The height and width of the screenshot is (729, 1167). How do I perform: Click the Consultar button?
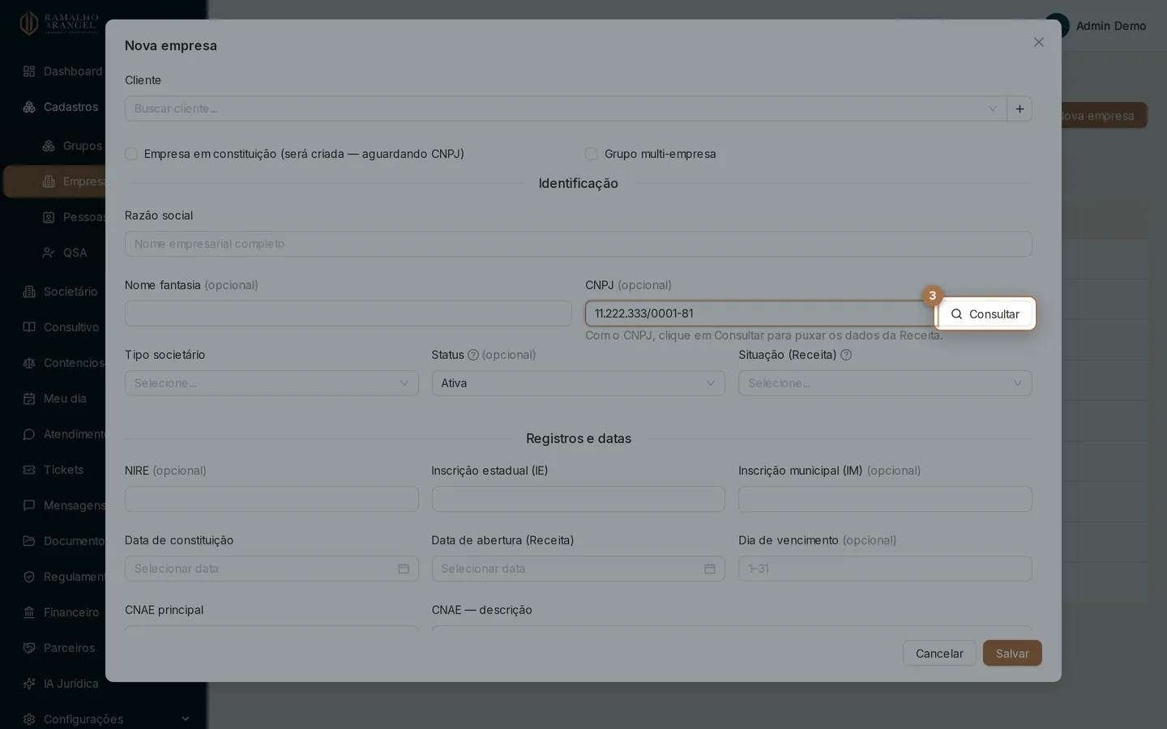coord(985,314)
